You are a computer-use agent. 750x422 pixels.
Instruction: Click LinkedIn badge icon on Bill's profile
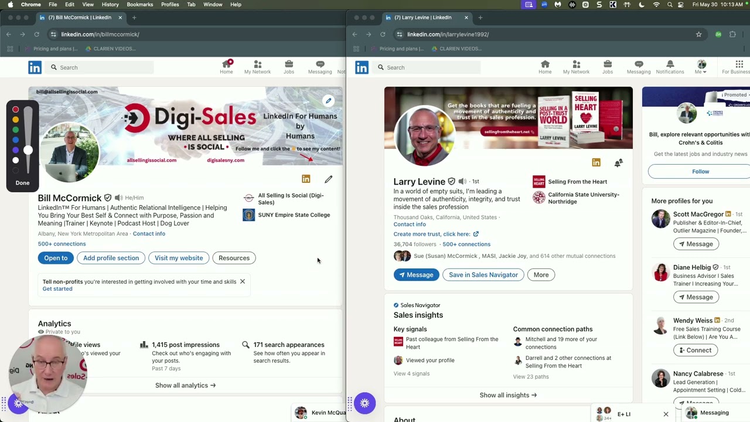[306, 179]
